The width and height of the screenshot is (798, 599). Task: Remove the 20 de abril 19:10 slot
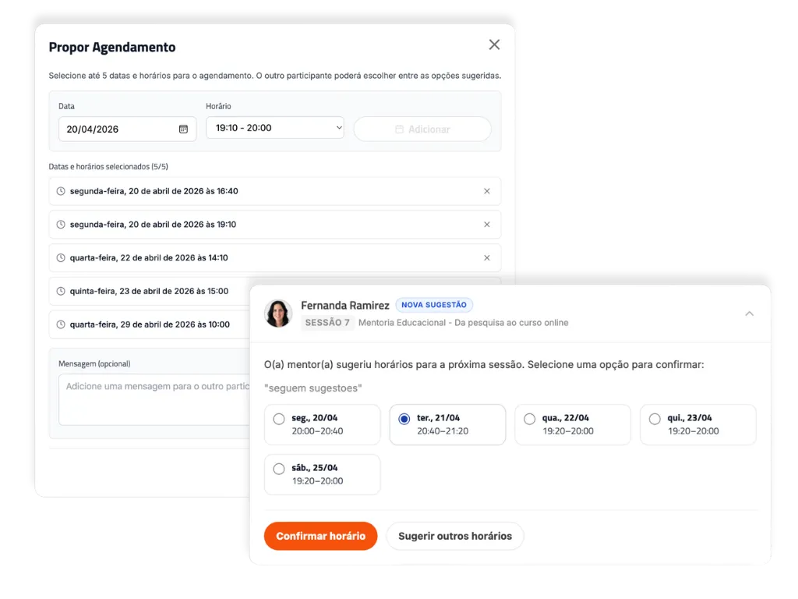coord(487,225)
